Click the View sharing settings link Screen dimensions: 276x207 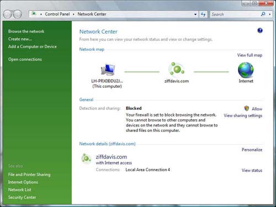pyautogui.click(x=243, y=115)
